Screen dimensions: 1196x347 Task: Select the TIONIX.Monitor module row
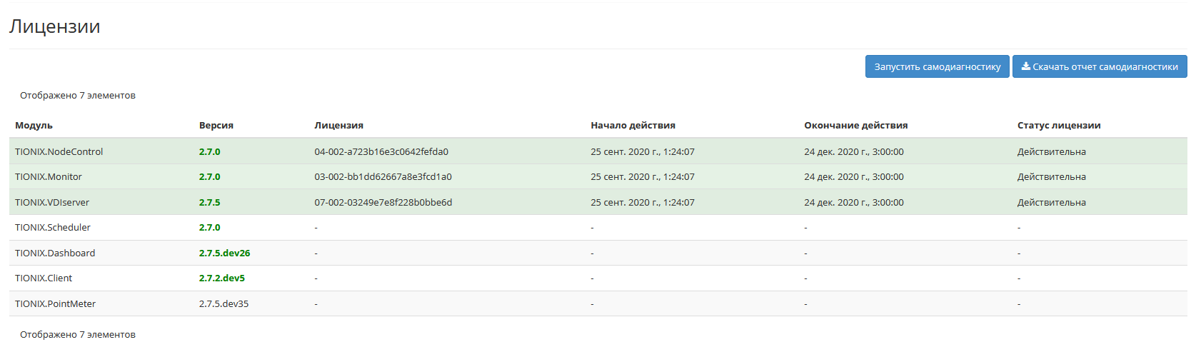(49, 176)
